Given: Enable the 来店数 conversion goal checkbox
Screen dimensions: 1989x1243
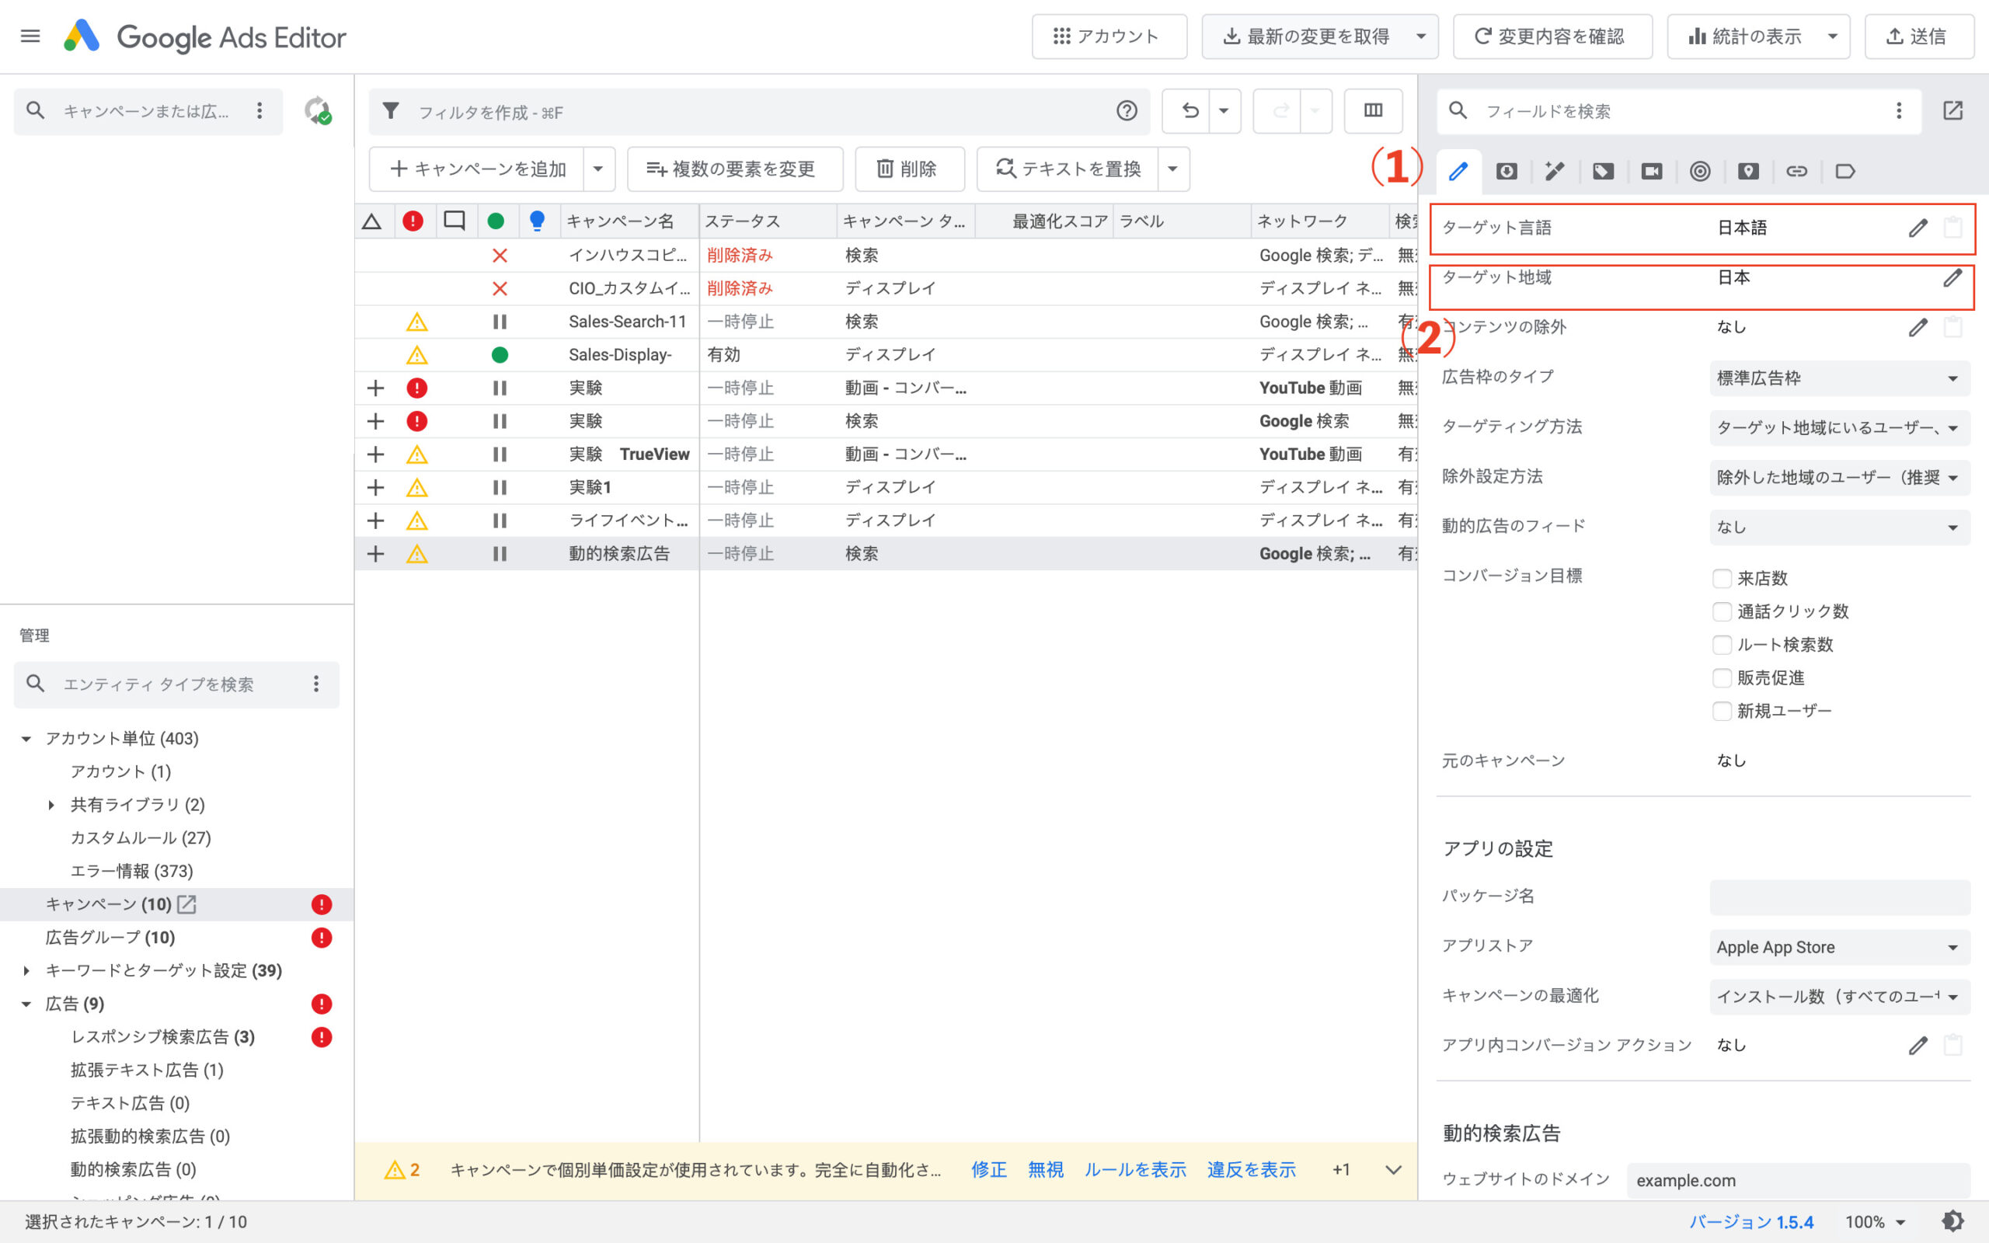Looking at the screenshot, I should (x=1722, y=578).
